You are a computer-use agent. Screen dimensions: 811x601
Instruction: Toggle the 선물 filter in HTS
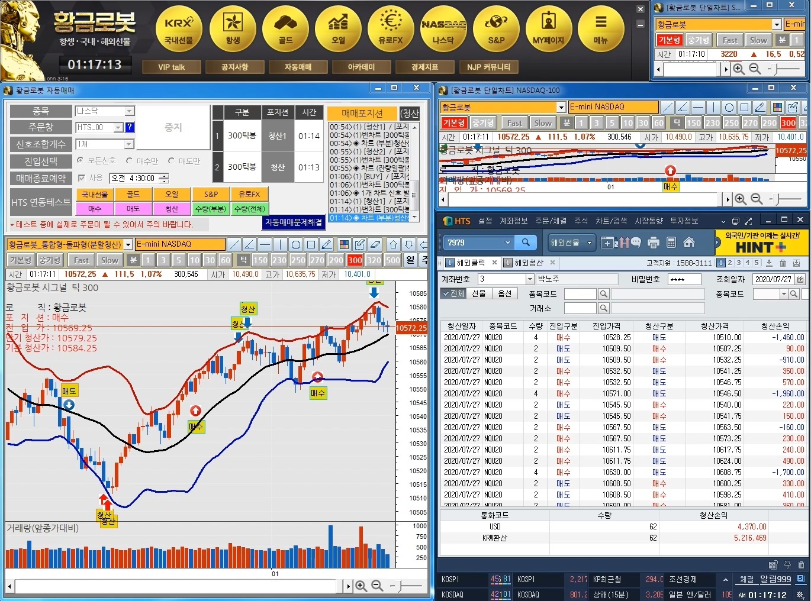point(479,293)
